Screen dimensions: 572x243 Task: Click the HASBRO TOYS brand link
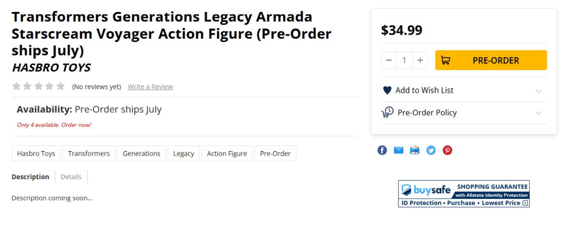(51, 68)
